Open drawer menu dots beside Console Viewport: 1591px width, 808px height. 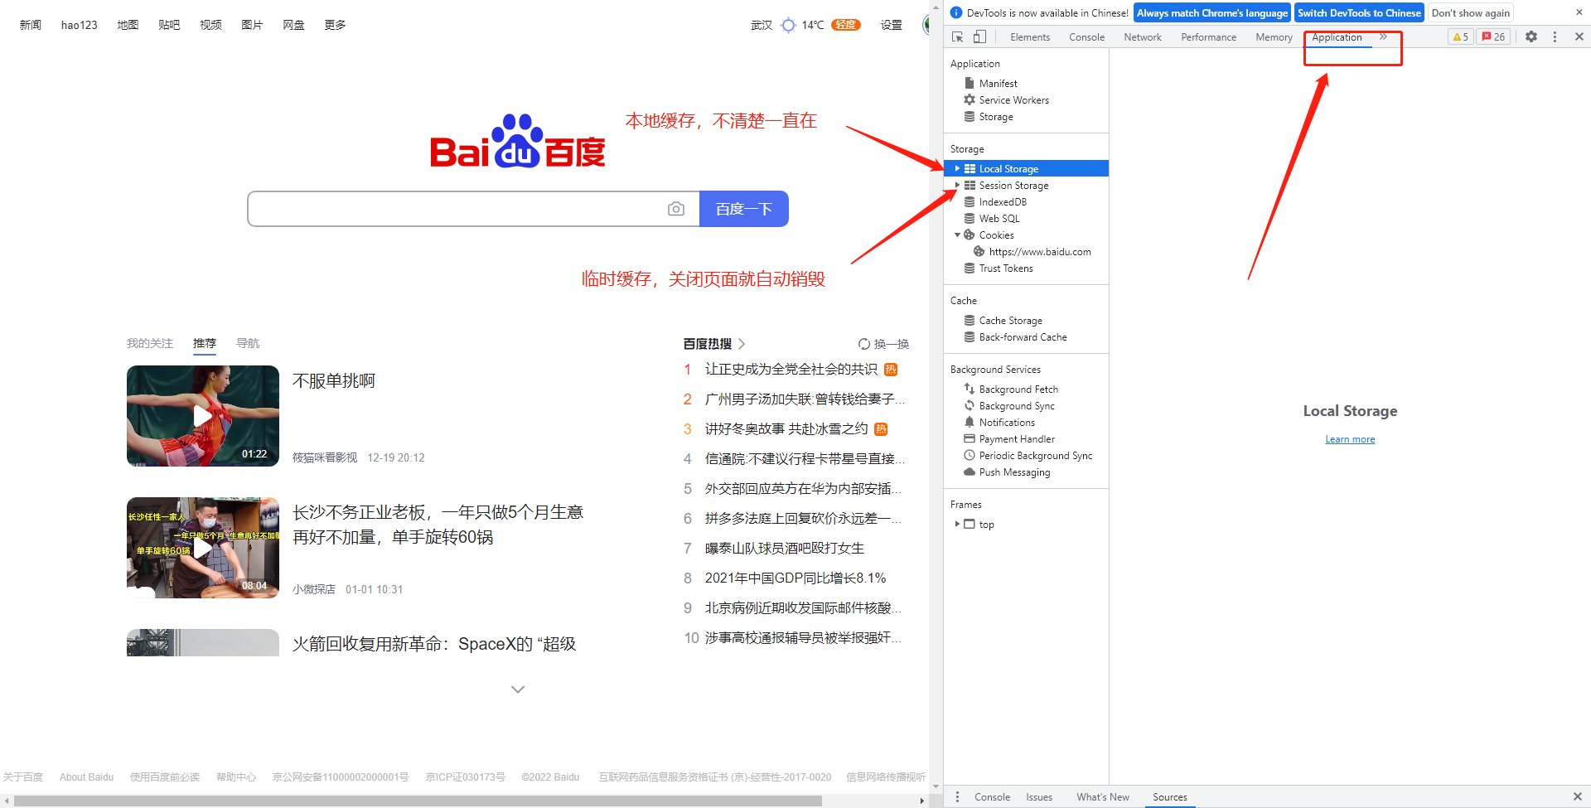[957, 797]
